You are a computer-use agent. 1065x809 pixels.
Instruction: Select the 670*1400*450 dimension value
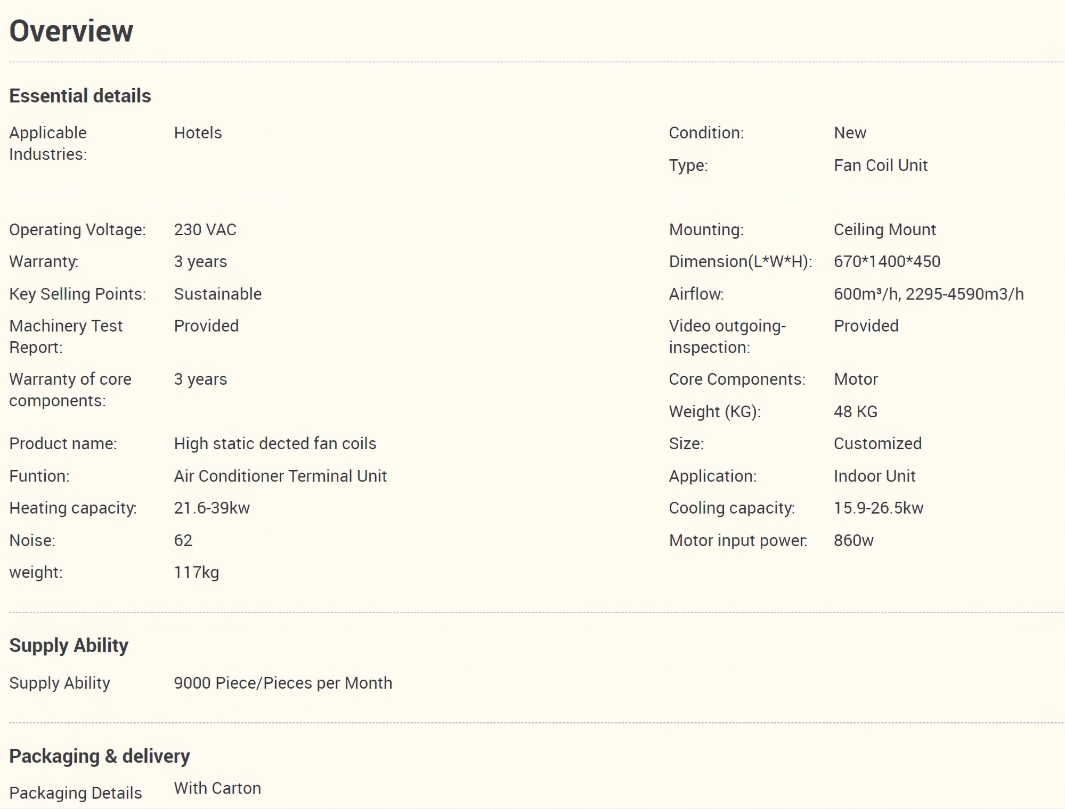point(887,261)
